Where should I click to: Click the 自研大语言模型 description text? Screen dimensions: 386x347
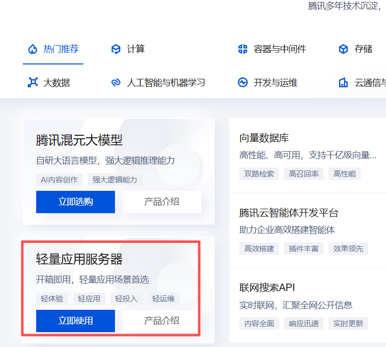click(106, 161)
